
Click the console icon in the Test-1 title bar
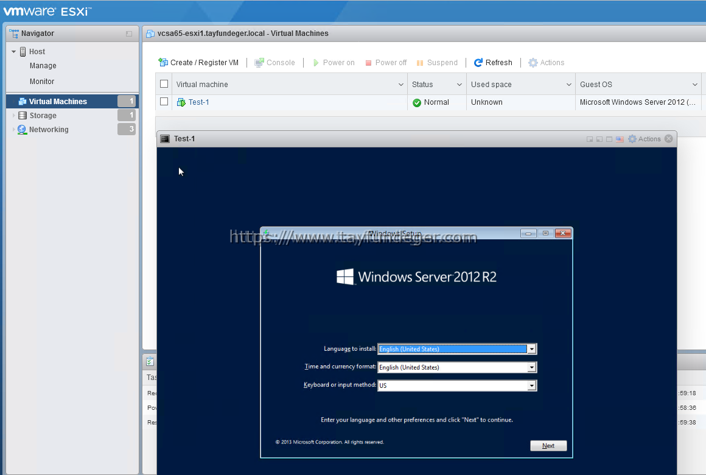pos(166,139)
